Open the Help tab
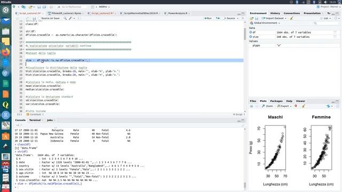 click(289, 101)
